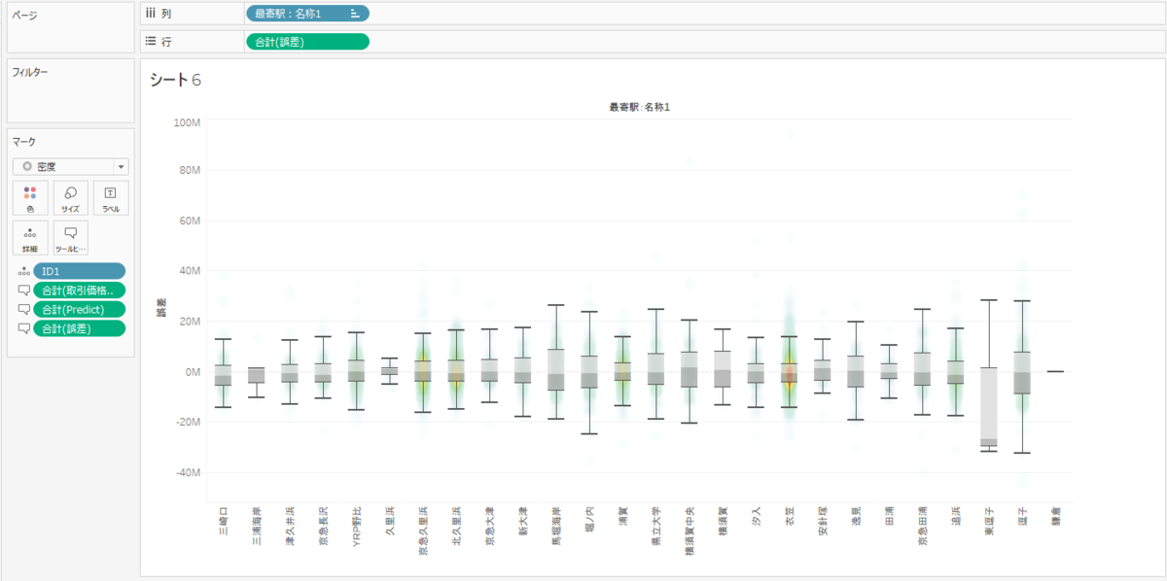Click the 衣笠 station axis label
1167x581 pixels.
point(789,516)
